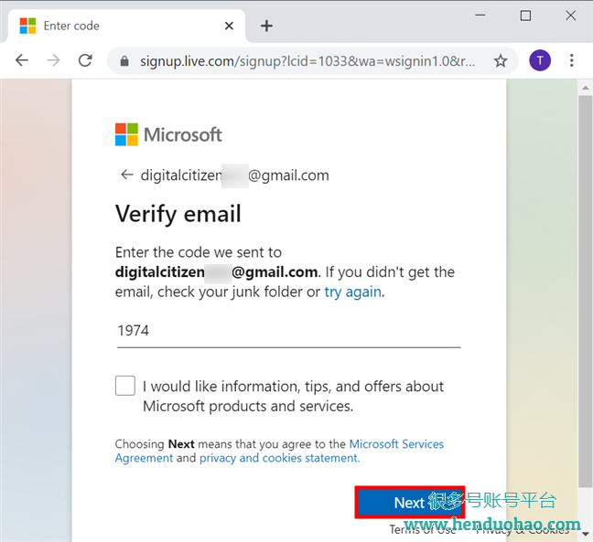Click the scrollbar up arrow
This screenshot has height=542, width=593.
[586, 88]
